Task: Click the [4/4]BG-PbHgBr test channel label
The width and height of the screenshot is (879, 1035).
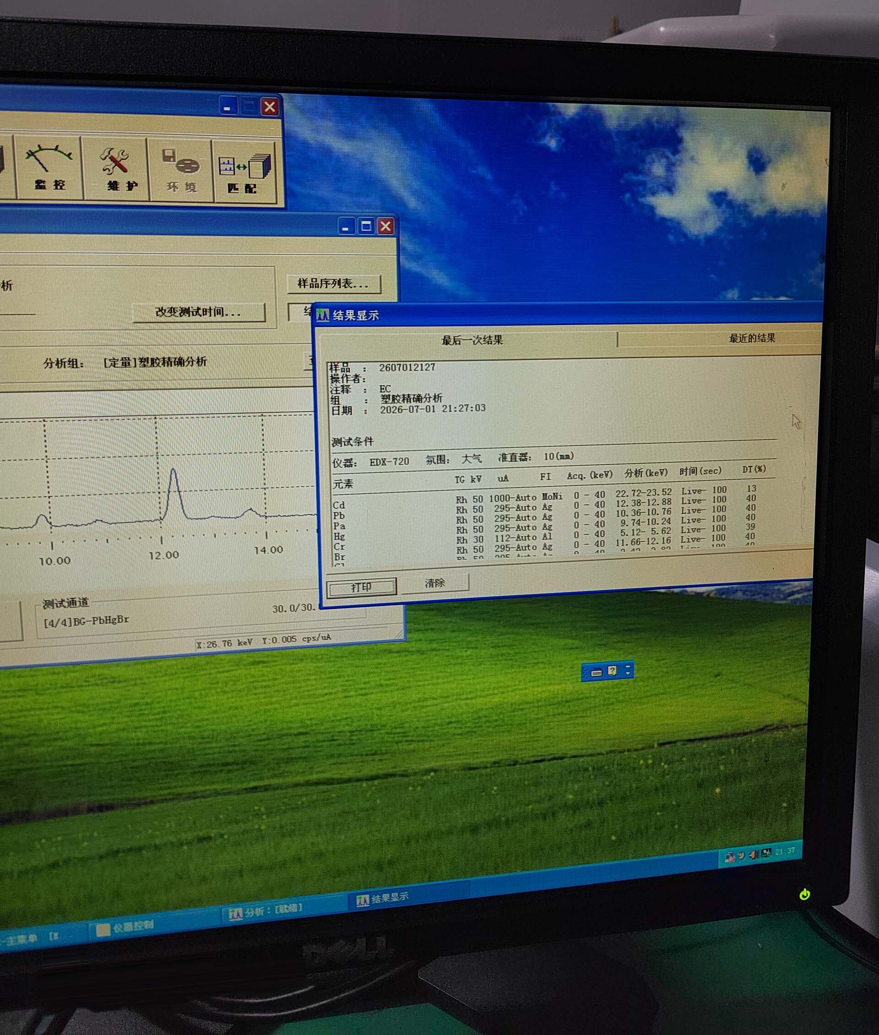Action: pyautogui.click(x=86, y=621)
